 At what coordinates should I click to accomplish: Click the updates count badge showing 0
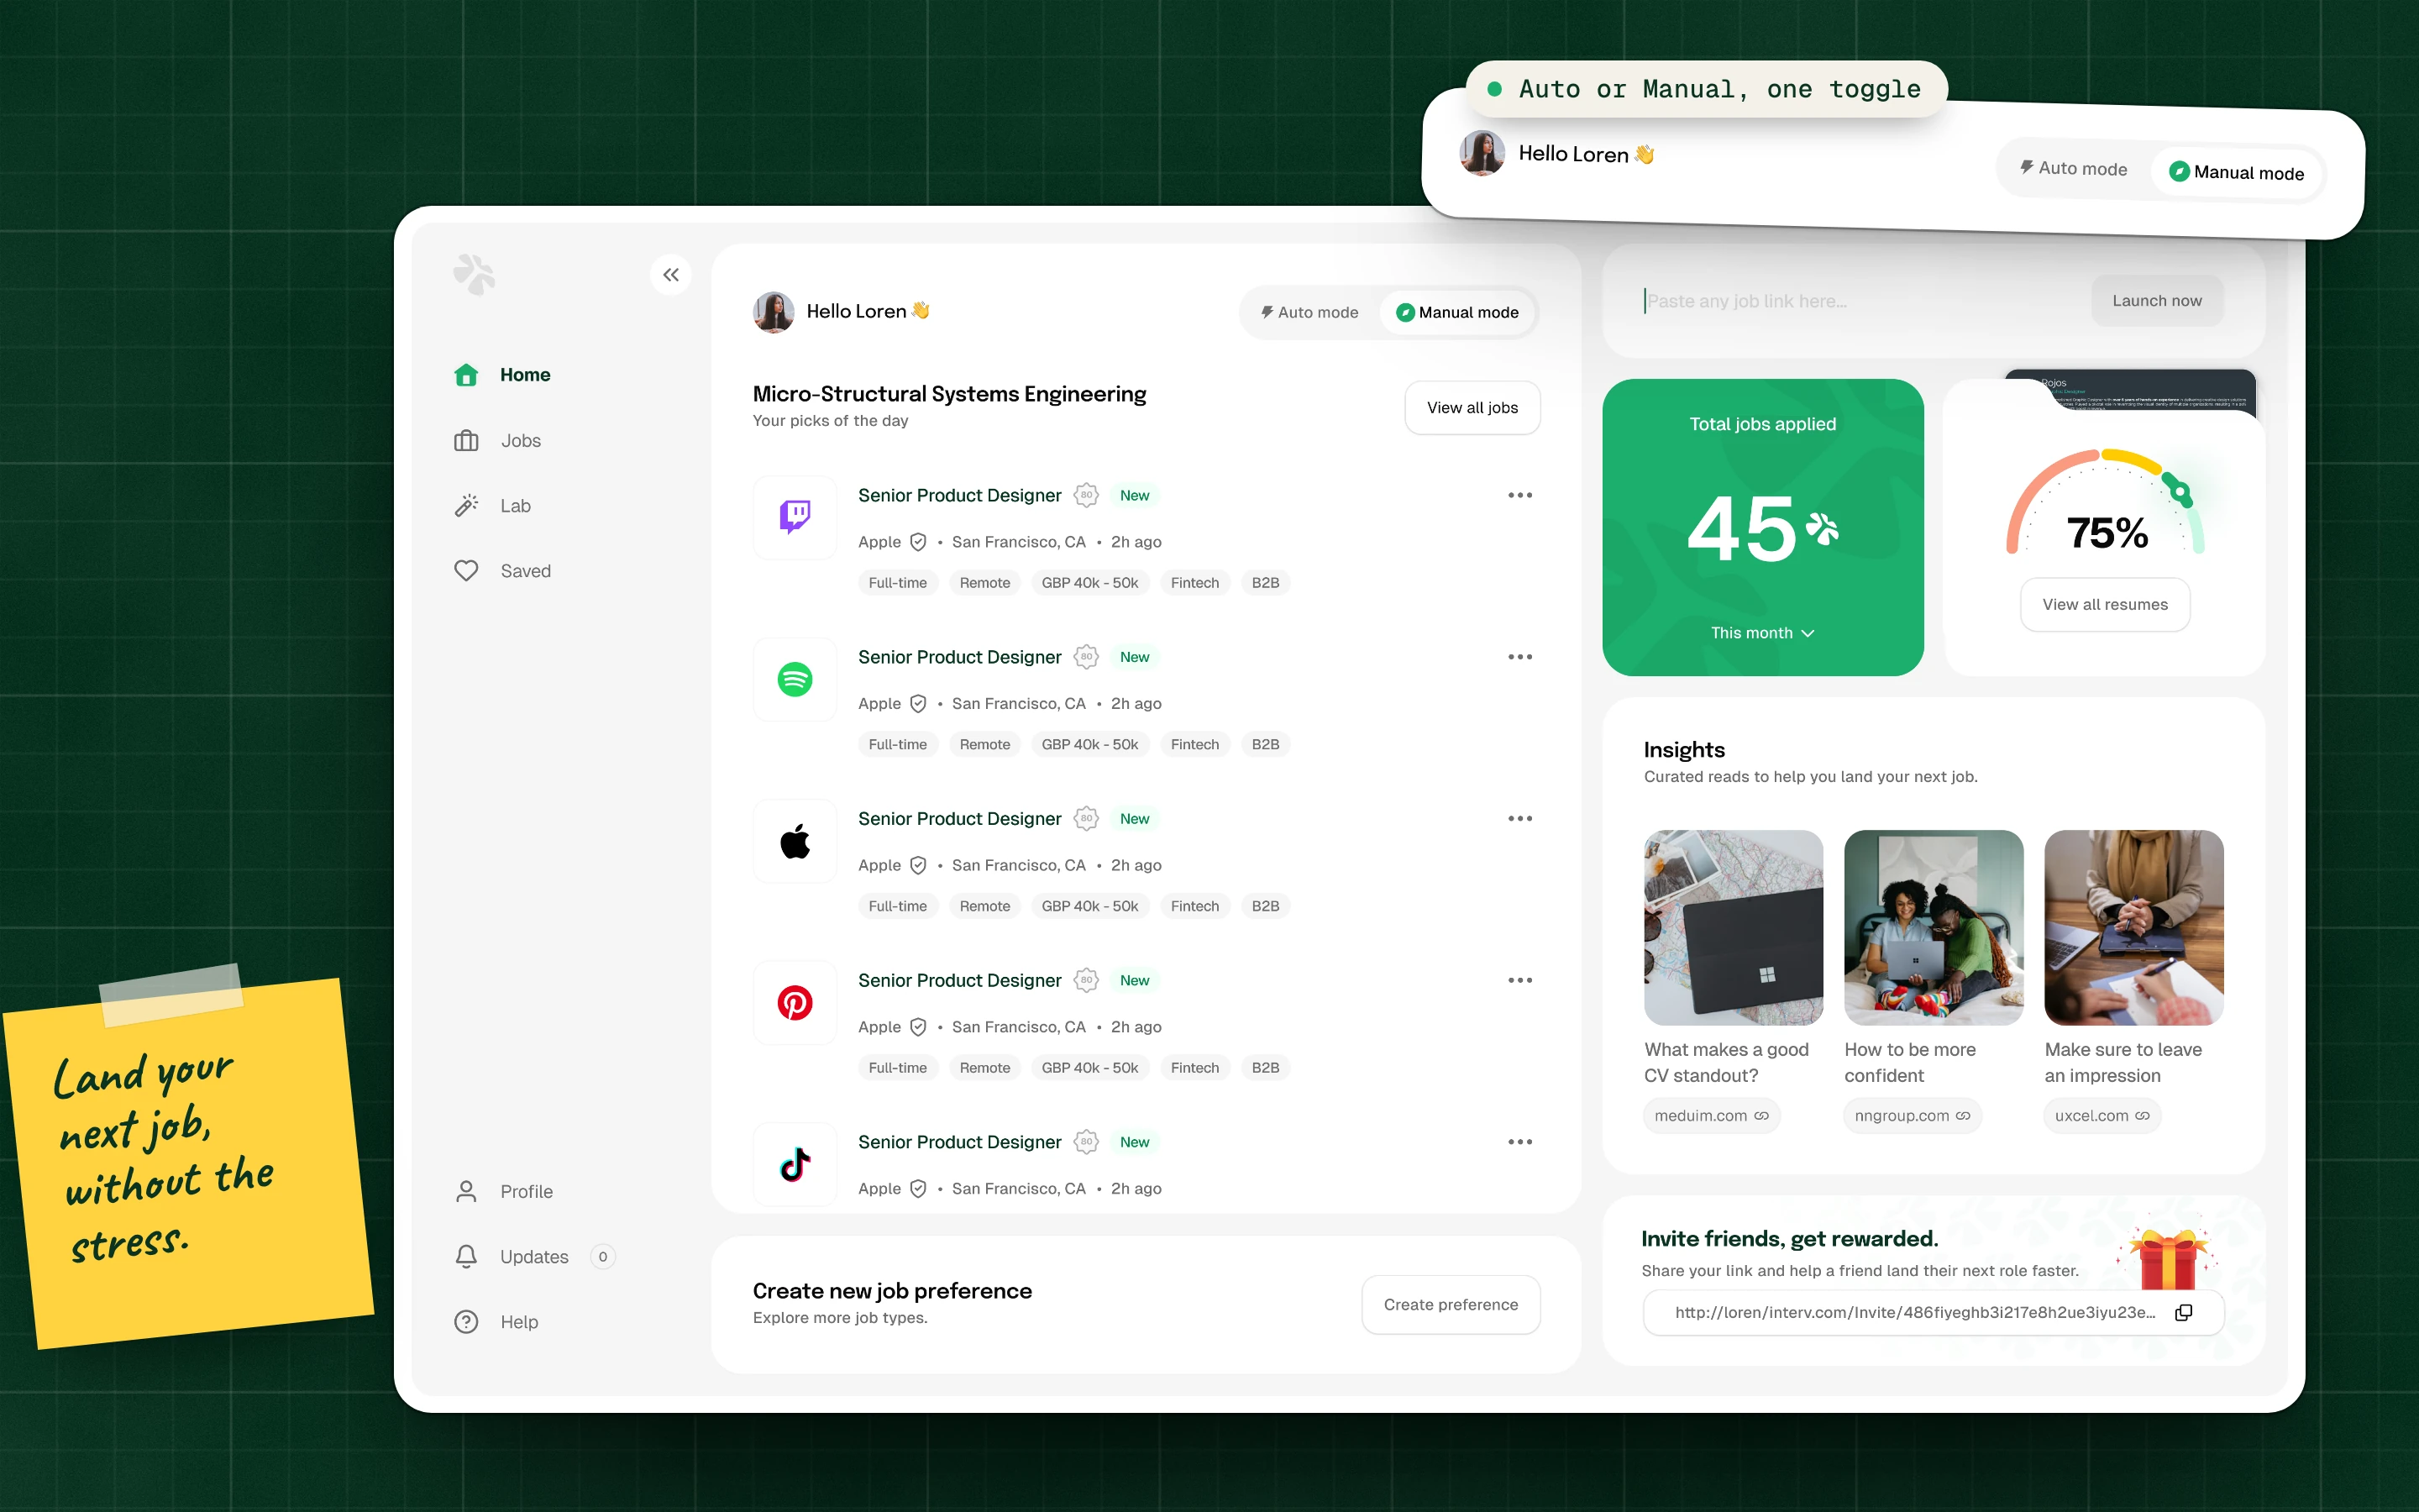coord(601,1257)
